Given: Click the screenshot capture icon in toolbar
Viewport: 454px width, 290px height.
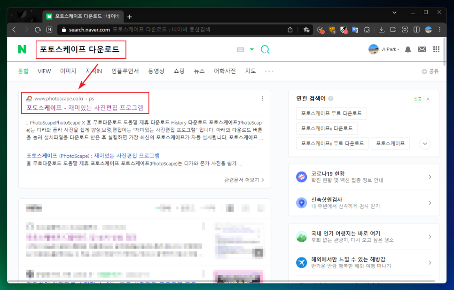Looking at the screenshot, I should point(405,30).
